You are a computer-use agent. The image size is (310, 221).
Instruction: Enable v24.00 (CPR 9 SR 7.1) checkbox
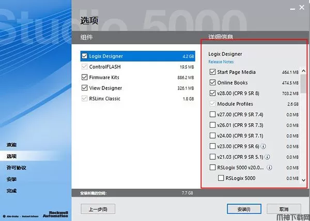click(x=212, y=136)
